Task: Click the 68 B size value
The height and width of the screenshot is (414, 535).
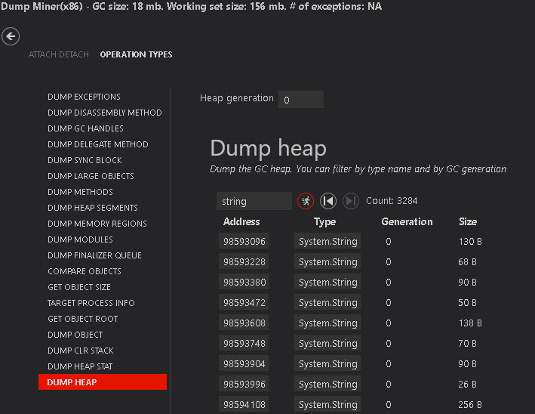Action: click(x=467, y=262)
